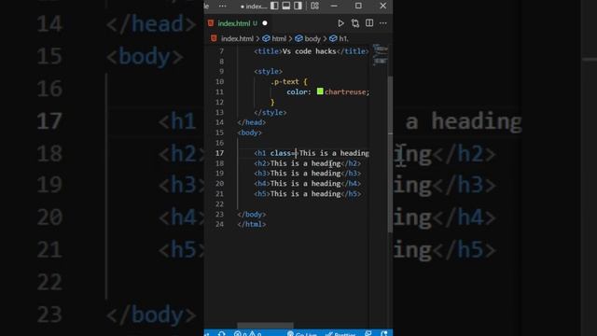Click the .p-text selector on line 10
The image size is (597, 336).
(285, 81)
